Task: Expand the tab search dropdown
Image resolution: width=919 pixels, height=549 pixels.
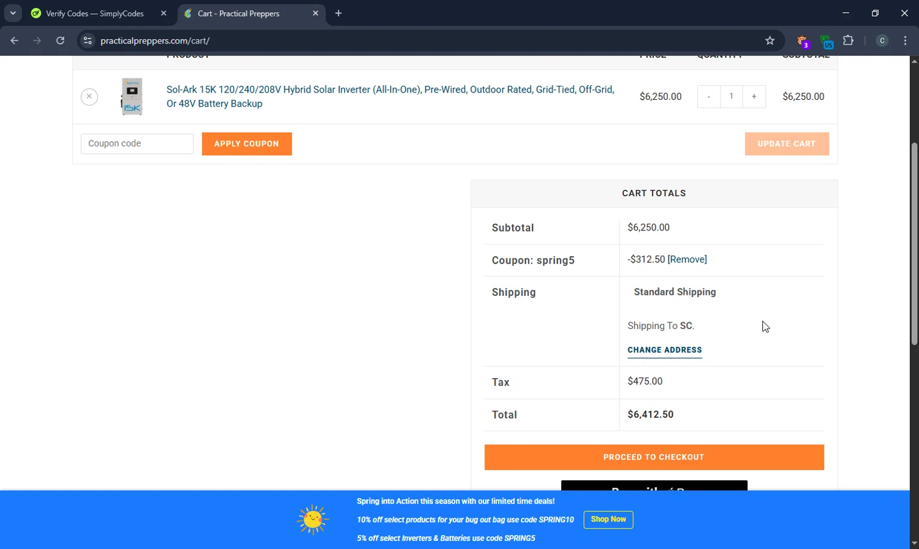Action: pyautogui.click(x=13, y=13)
